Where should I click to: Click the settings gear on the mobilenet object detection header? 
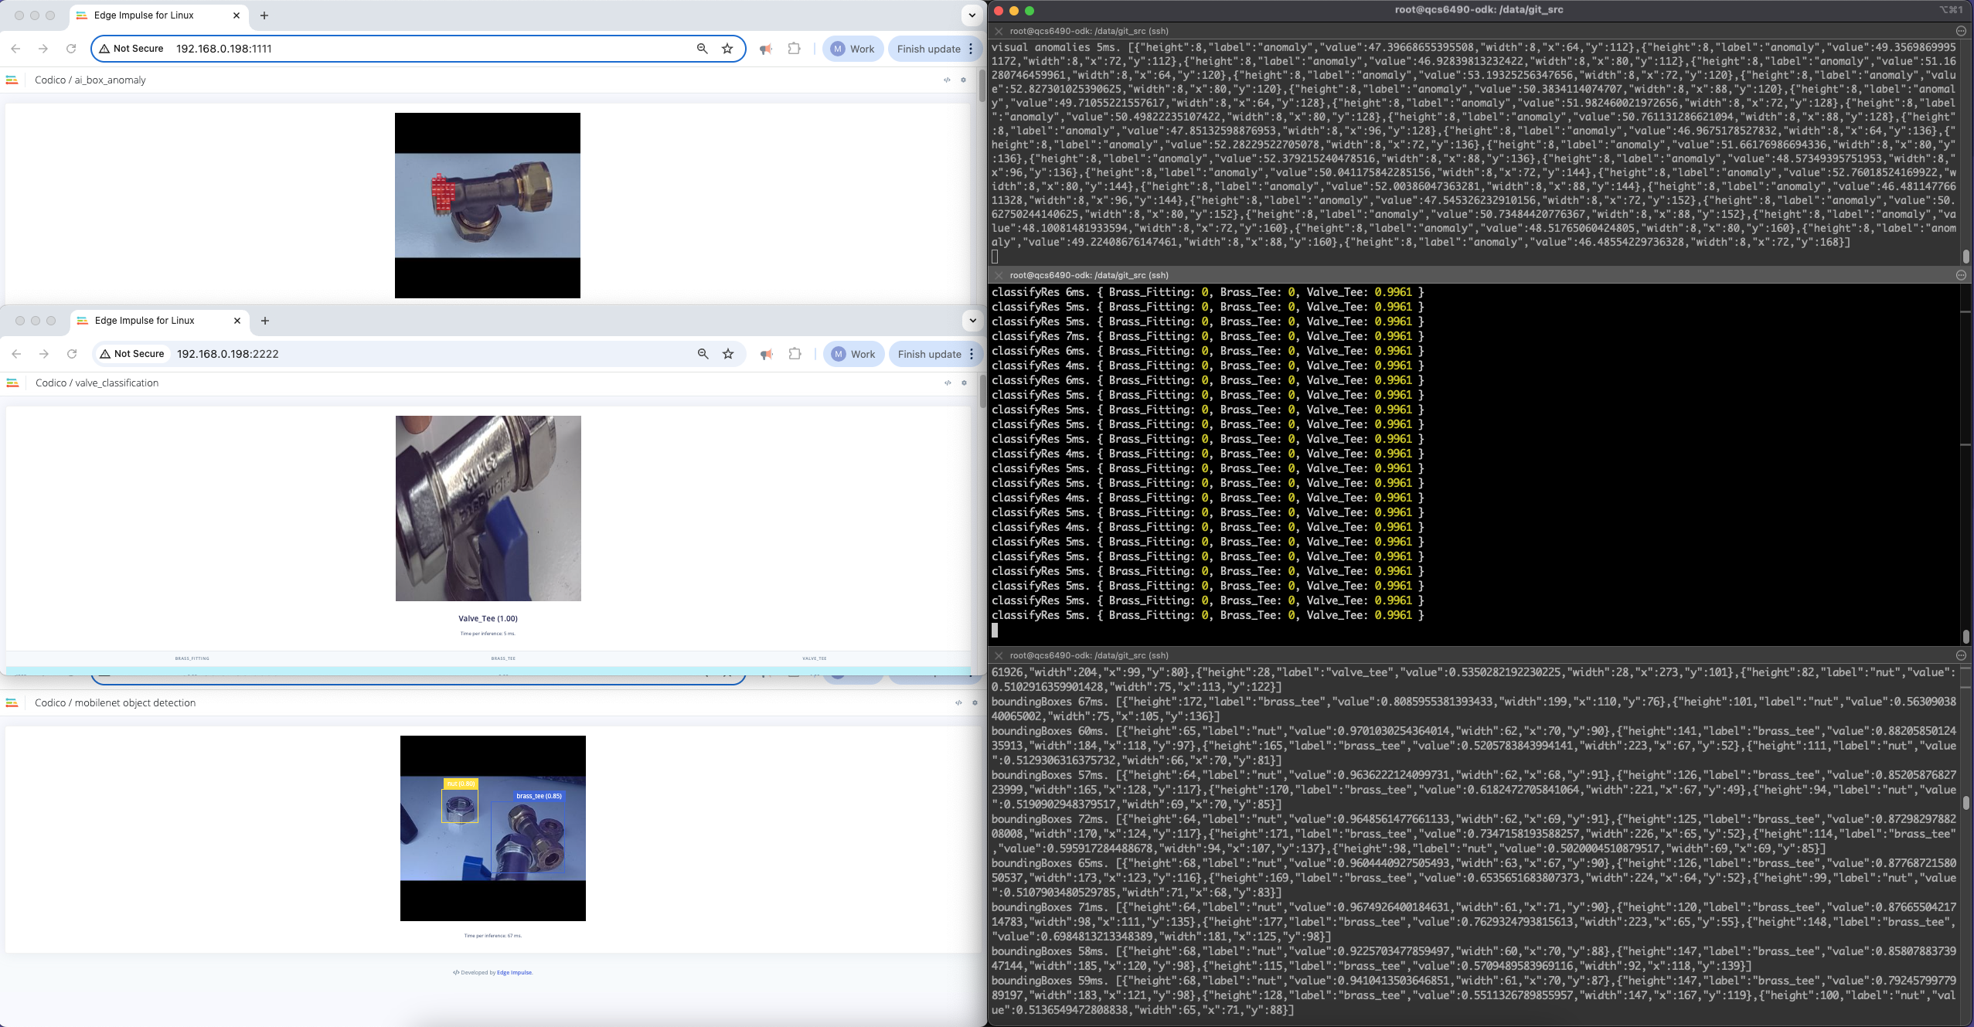pyautogui.click(x=975, y=703)
